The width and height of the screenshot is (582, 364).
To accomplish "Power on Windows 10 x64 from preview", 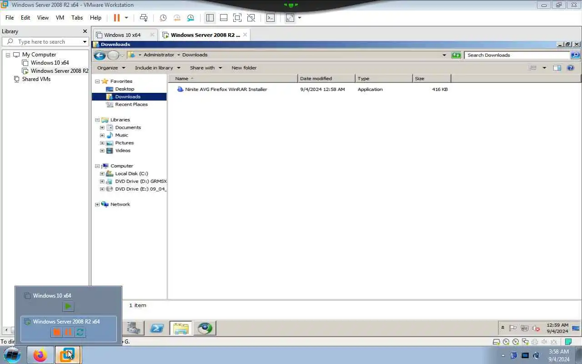I will [68, 307].
